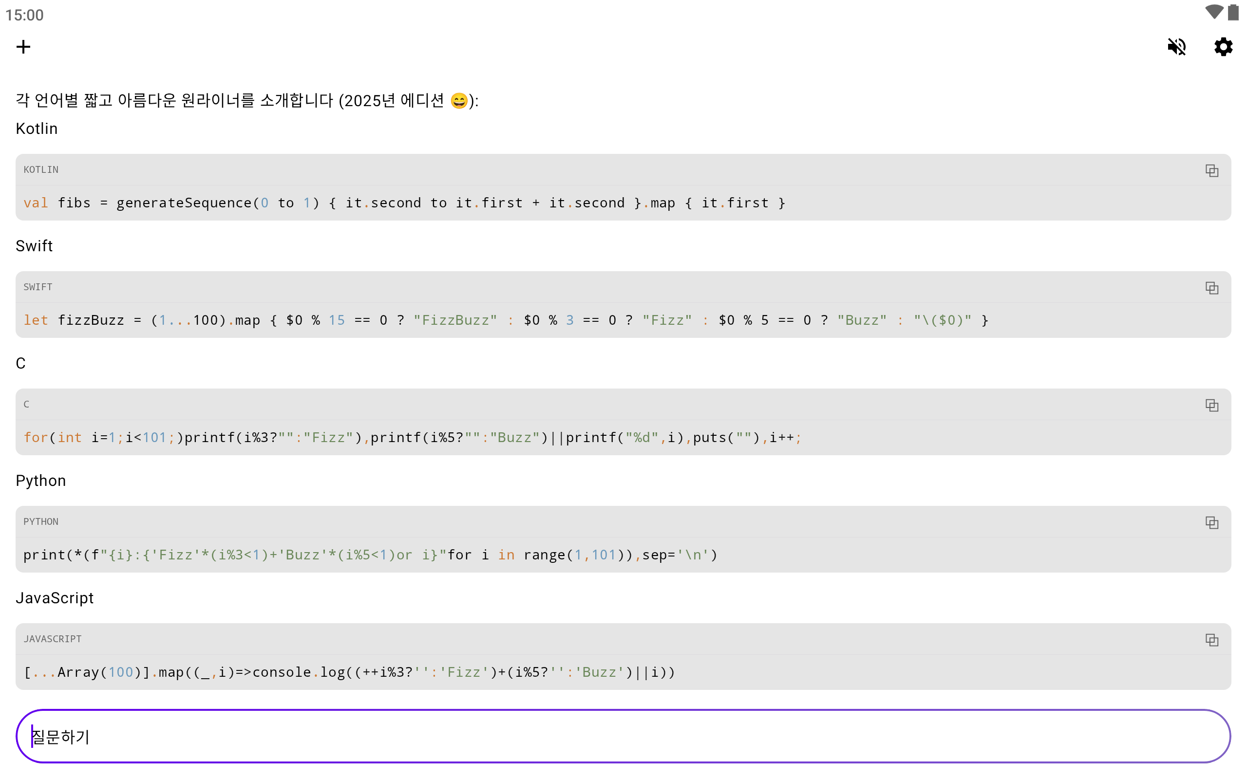Click the SWIFT code block header label

point(38,287)
